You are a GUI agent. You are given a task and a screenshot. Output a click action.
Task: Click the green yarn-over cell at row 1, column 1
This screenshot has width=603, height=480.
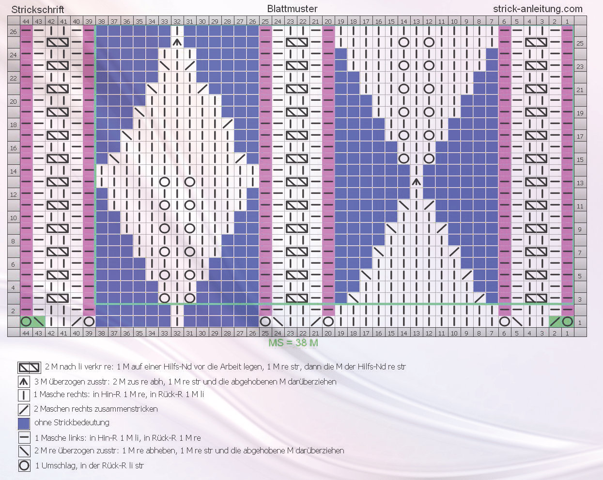point(568,321)
